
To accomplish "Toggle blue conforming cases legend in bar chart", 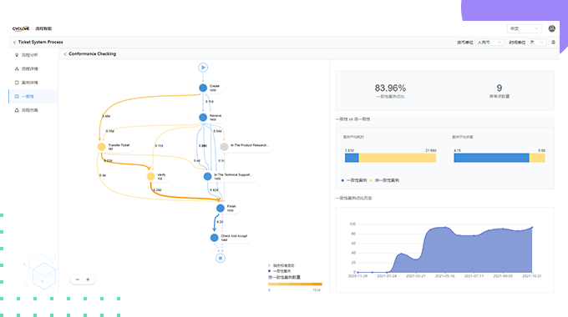I will tap(354, 180).
